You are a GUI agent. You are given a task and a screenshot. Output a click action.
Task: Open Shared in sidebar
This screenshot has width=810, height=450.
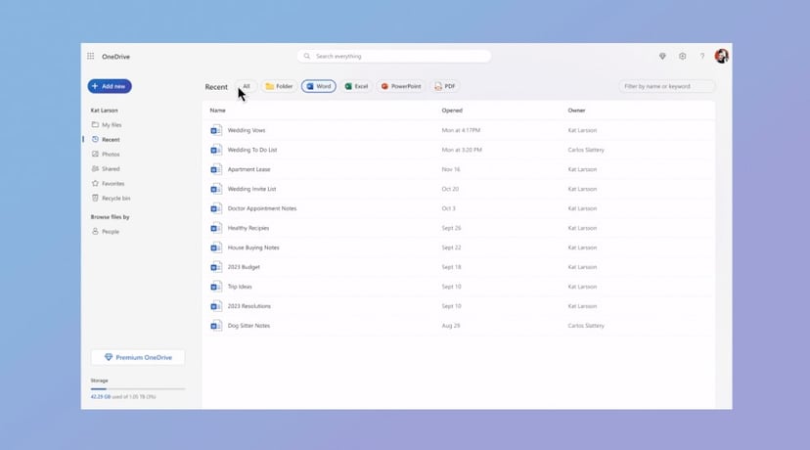[x=106, y=169]
